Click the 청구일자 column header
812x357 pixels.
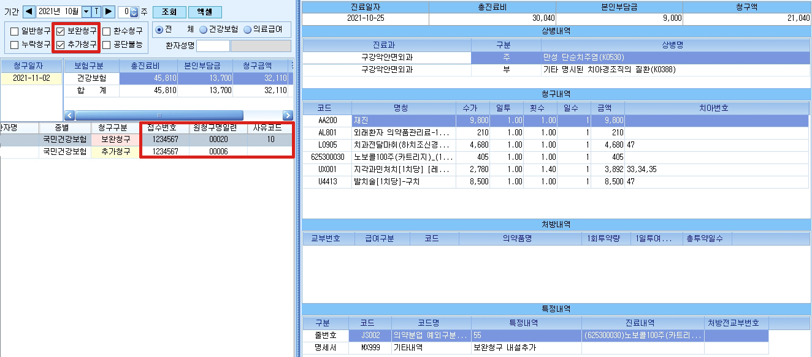pyautogui.click(x=31, y=66)
